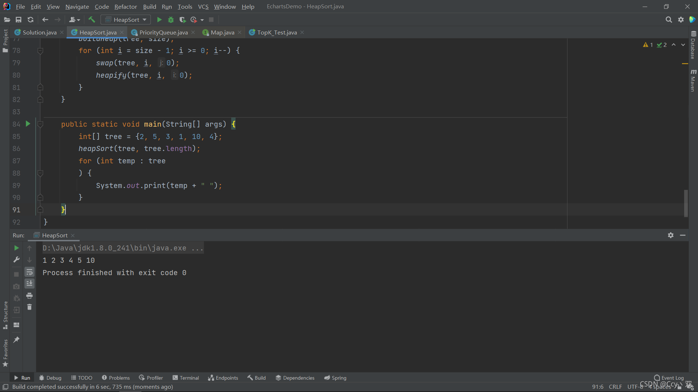Toggle scroll to end in console
This screenshot has width=698, height=392.
[29, 283]
